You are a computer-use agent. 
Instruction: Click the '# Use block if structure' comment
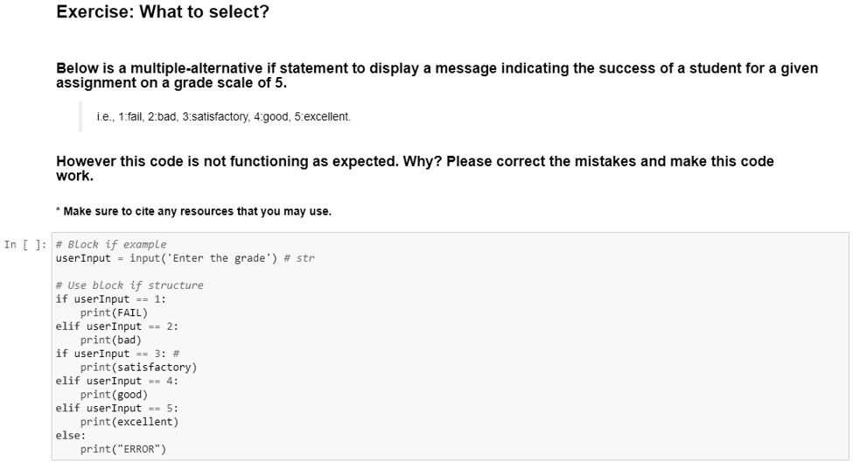129,285
